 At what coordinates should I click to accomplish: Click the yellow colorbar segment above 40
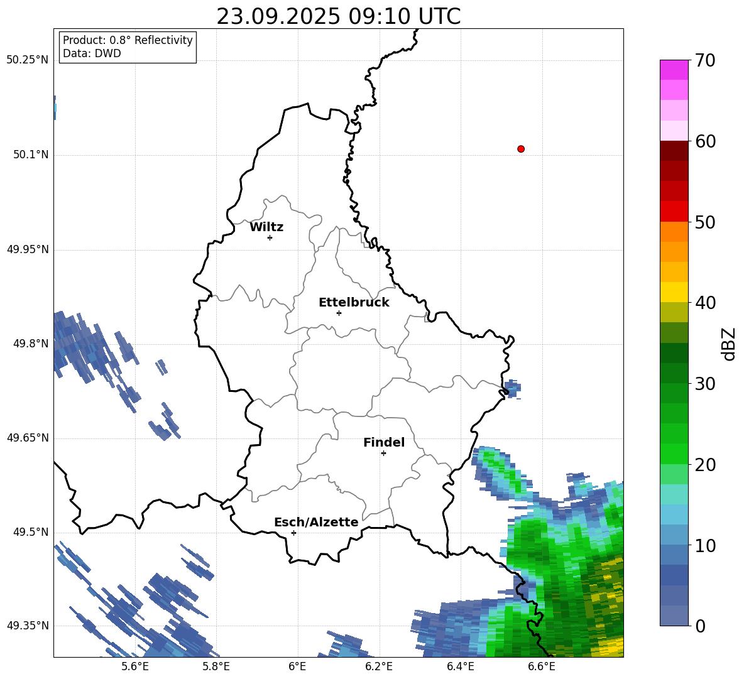pyautogui.click(x=674, y=292)
